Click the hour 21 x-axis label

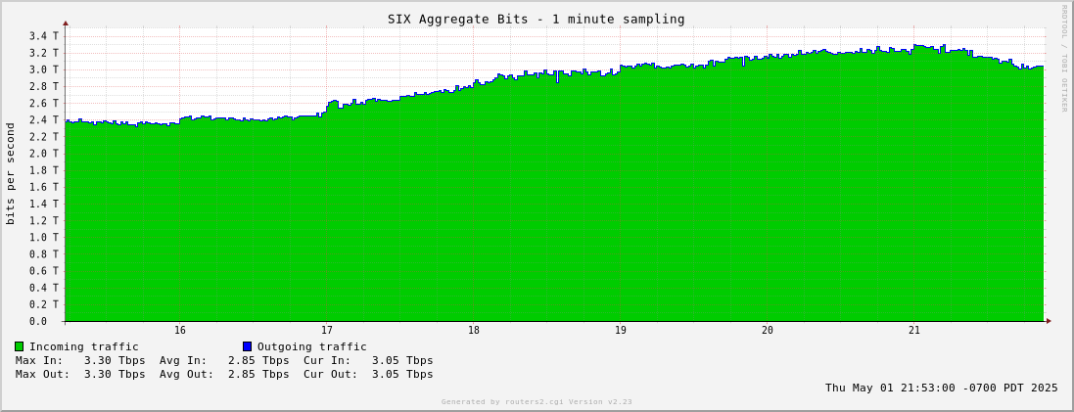[913, 331]
